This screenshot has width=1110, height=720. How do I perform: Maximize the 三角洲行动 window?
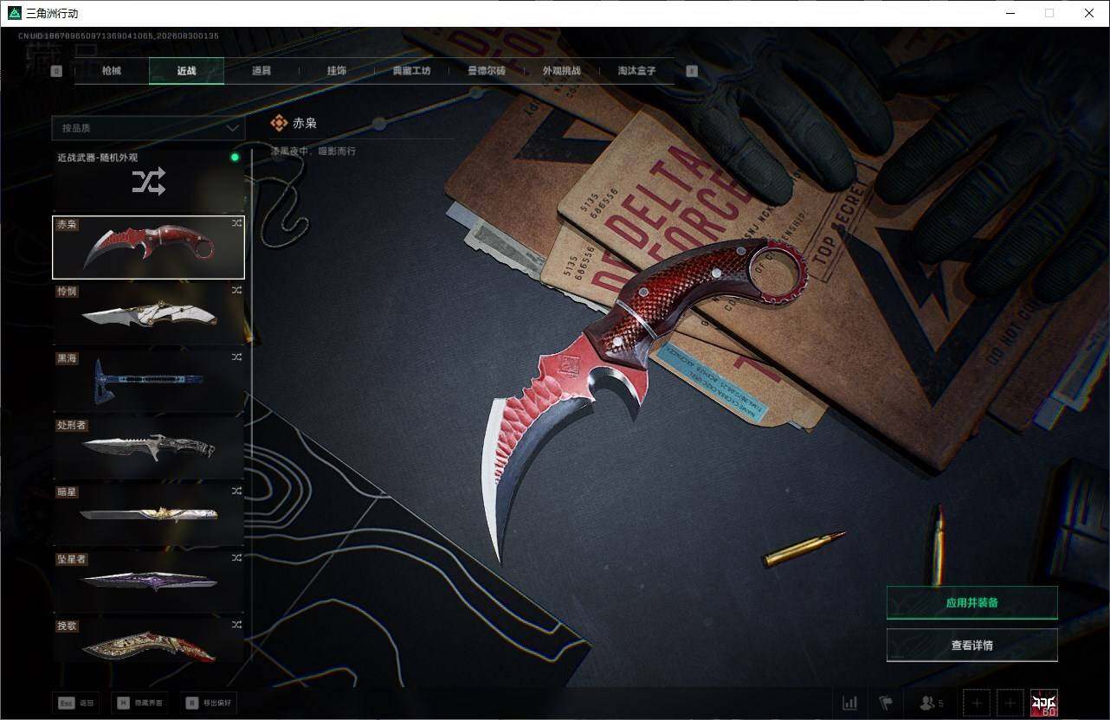(x=1049, y=13)
